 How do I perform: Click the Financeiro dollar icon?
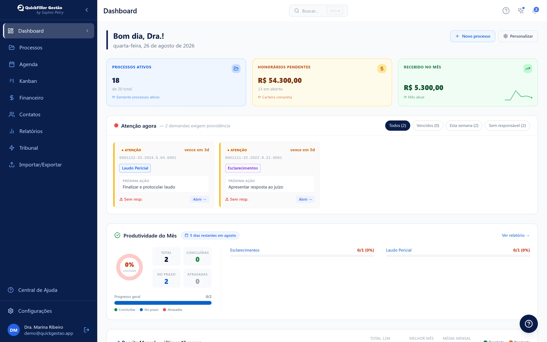(x=12, y=98)
